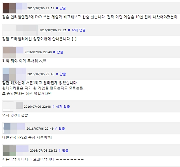Open the # permalink of the 22:40 comment
The height and width of the screenshot is (167, 180).
54,52
